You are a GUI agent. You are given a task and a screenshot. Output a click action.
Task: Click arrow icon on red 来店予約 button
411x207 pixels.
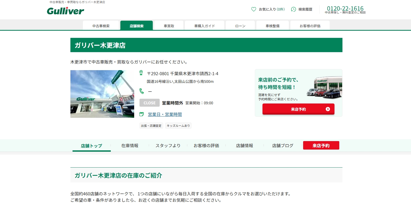[x=328, y=109]
